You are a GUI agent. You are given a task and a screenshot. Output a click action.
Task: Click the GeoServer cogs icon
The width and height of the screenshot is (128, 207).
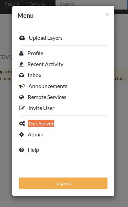coord(22,124)
